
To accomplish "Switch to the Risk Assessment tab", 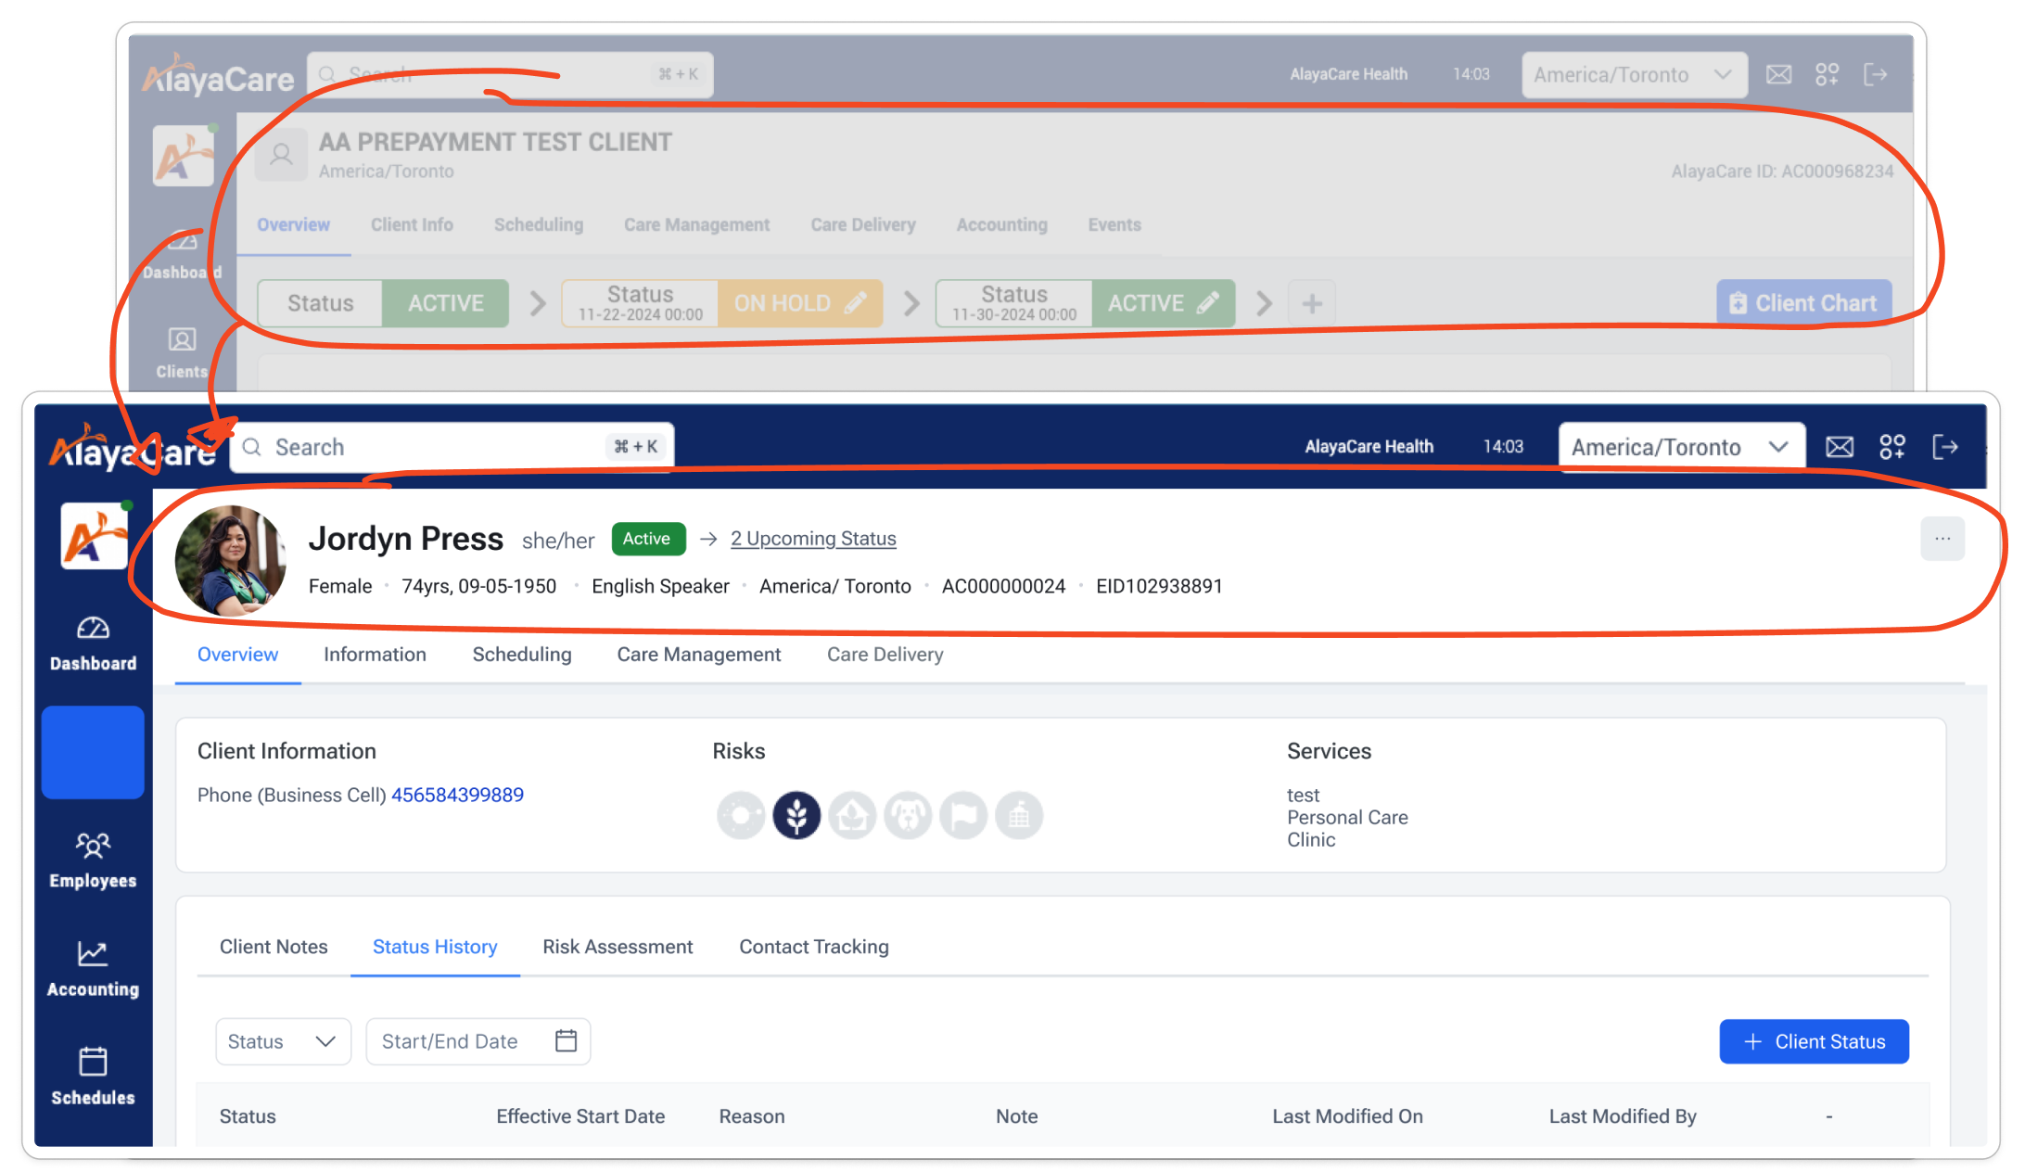I will point(618,947).
